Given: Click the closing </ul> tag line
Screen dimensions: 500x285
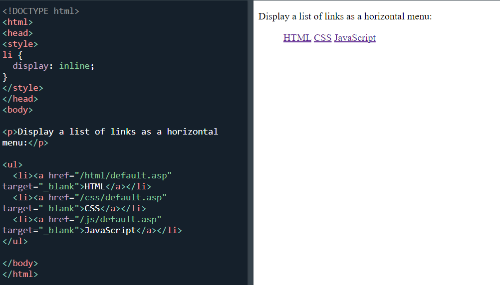Looking at the screenshot, I should tap(15, 241).
